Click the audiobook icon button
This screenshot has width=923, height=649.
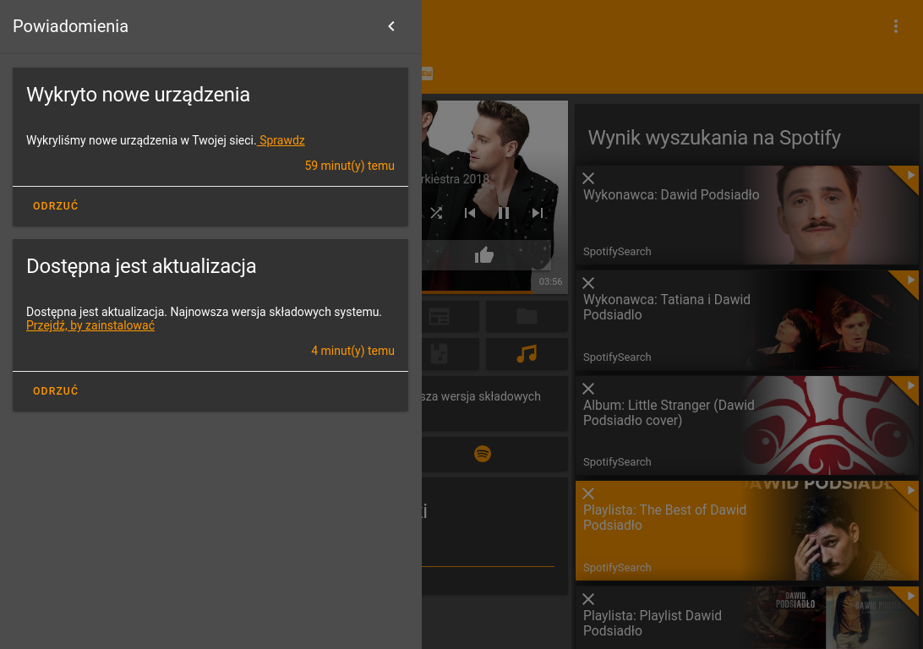(x=440, y=353)
